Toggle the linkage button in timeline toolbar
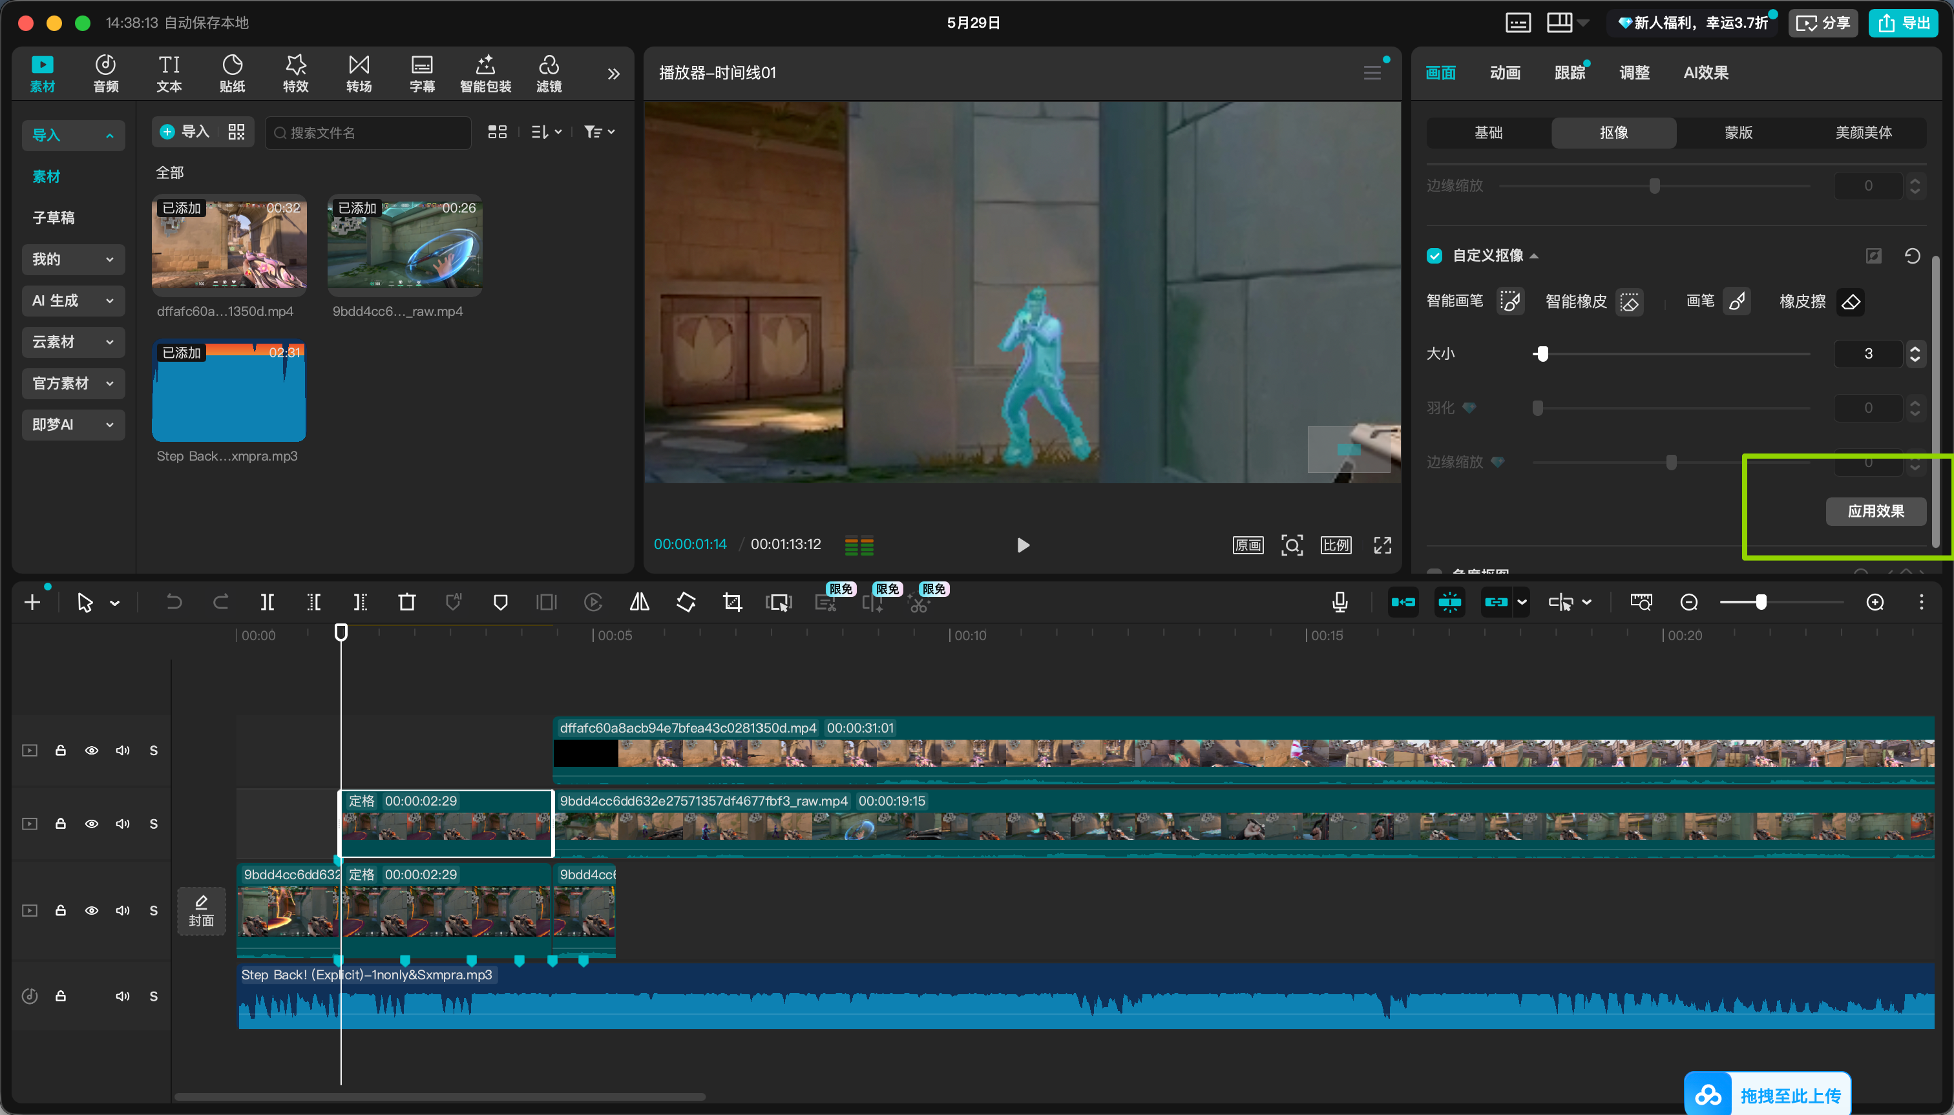This screenshot has height=1115, width=1954. click(1496, 603)
